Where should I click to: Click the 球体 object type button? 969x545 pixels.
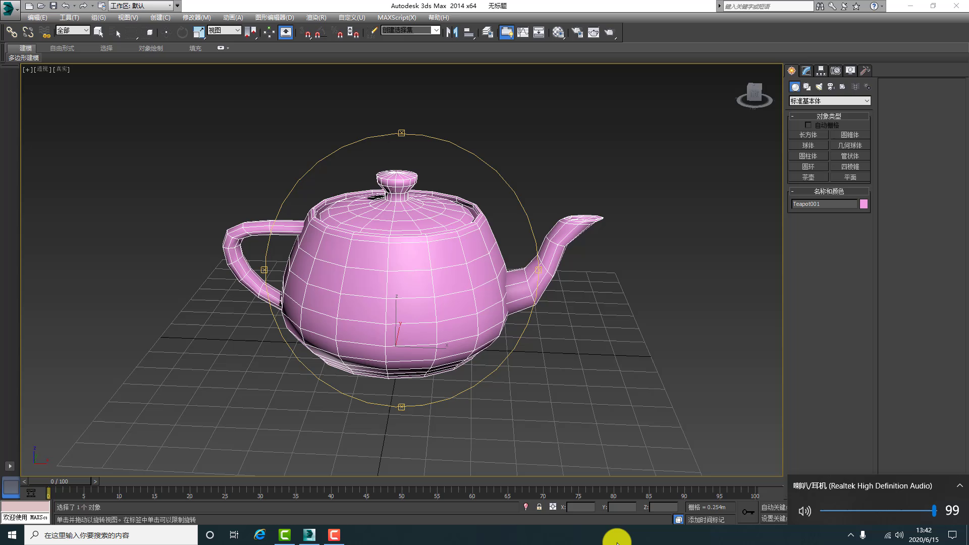tap(808, 145)
